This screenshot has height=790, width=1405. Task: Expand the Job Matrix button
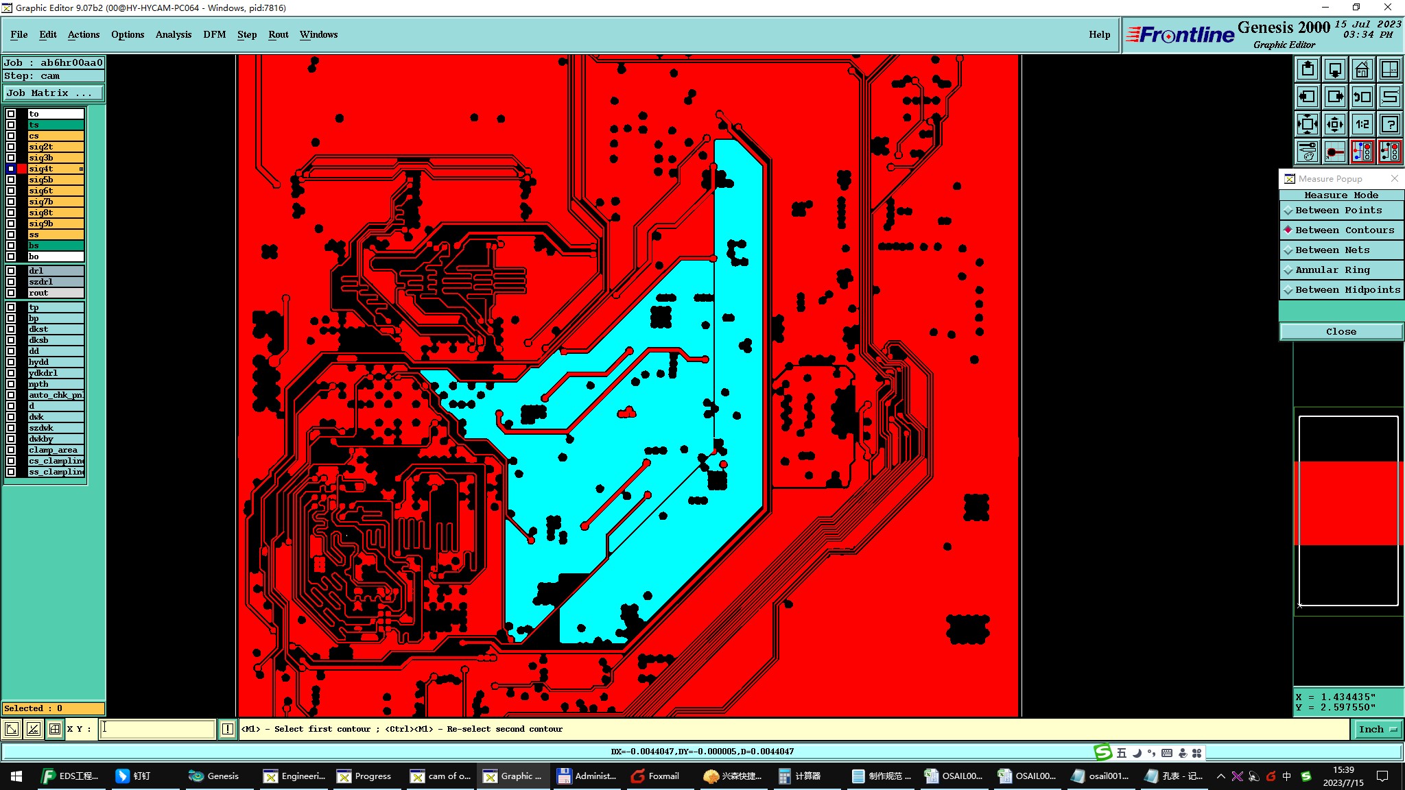[54, 93]
